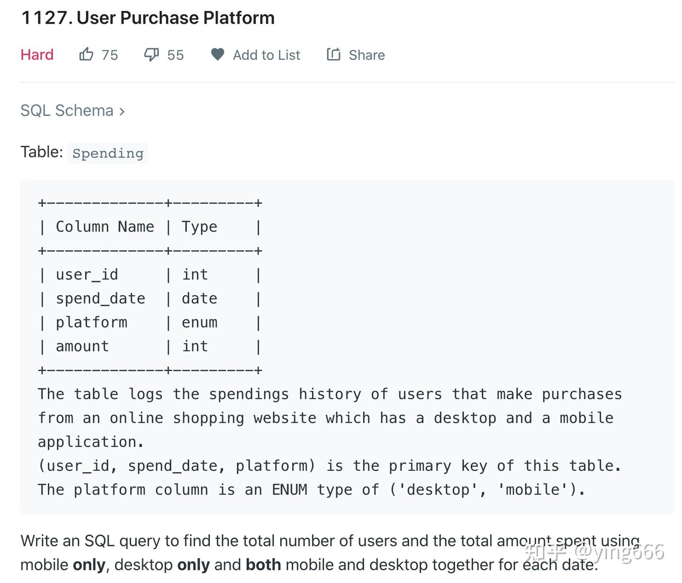Viewport: 682px width, 583px height.
Task: Click the Spending table name tag
Action: pyautogui.click(x=108, y=153)
